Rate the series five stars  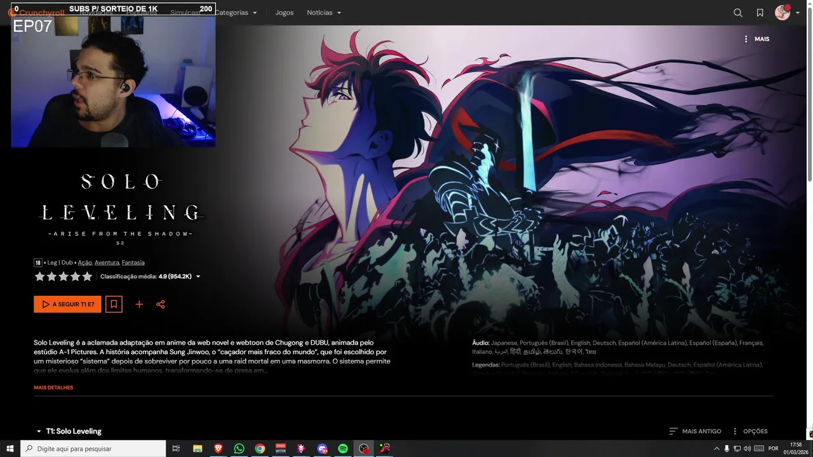click(87, 277)
